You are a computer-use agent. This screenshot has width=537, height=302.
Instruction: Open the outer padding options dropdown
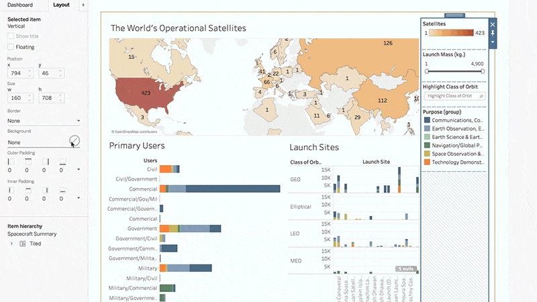pos(79,170)
